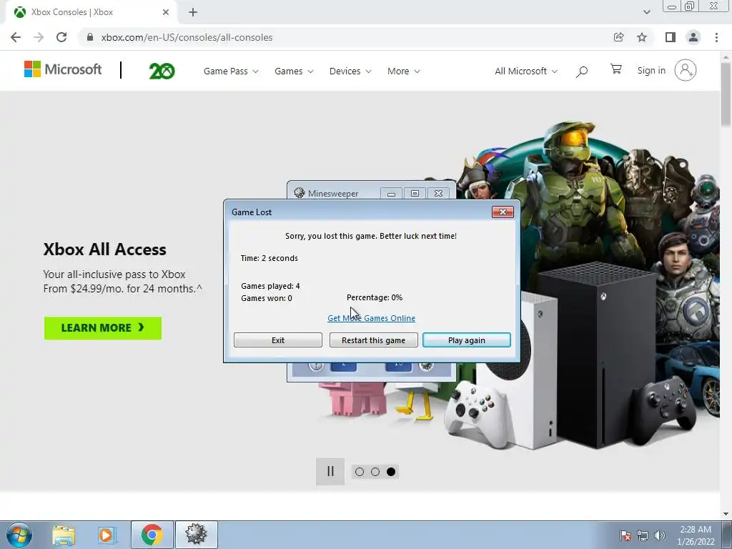Image resolution: width=732 pixels, height=549 pixels.
Task: Open Chrome profile avatar
Action: pyautogui.click(x=693, y=37)
